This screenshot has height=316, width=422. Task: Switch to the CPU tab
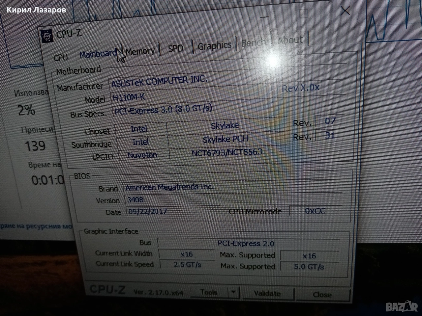pyautogui.click(x=61, y=57)
